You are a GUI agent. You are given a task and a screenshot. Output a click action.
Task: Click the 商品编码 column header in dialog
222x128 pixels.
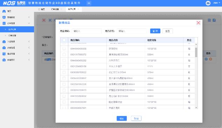click(87, 40)
